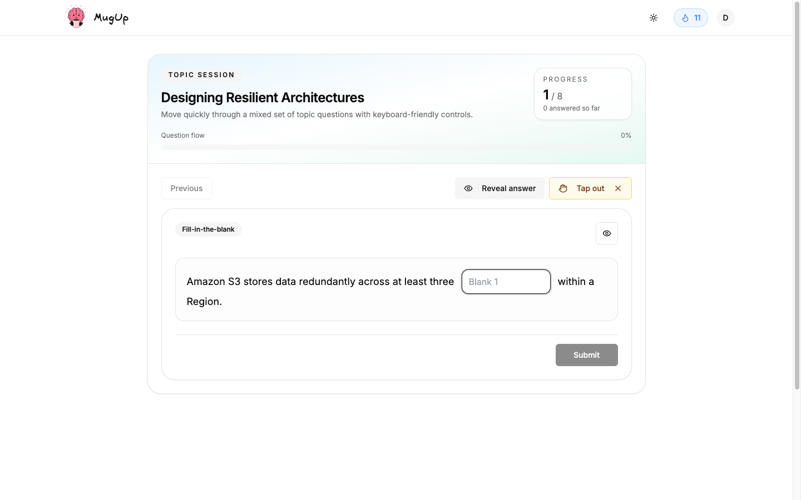Screen dimensions: 801x500
Task: Toggle the light/dark theme sun icon
Action: [654, 18]
